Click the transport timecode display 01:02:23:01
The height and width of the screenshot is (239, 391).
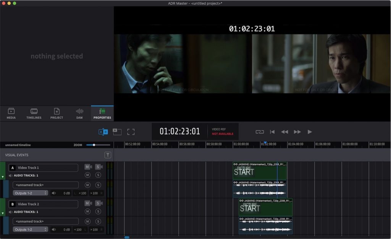pos(180,132)
